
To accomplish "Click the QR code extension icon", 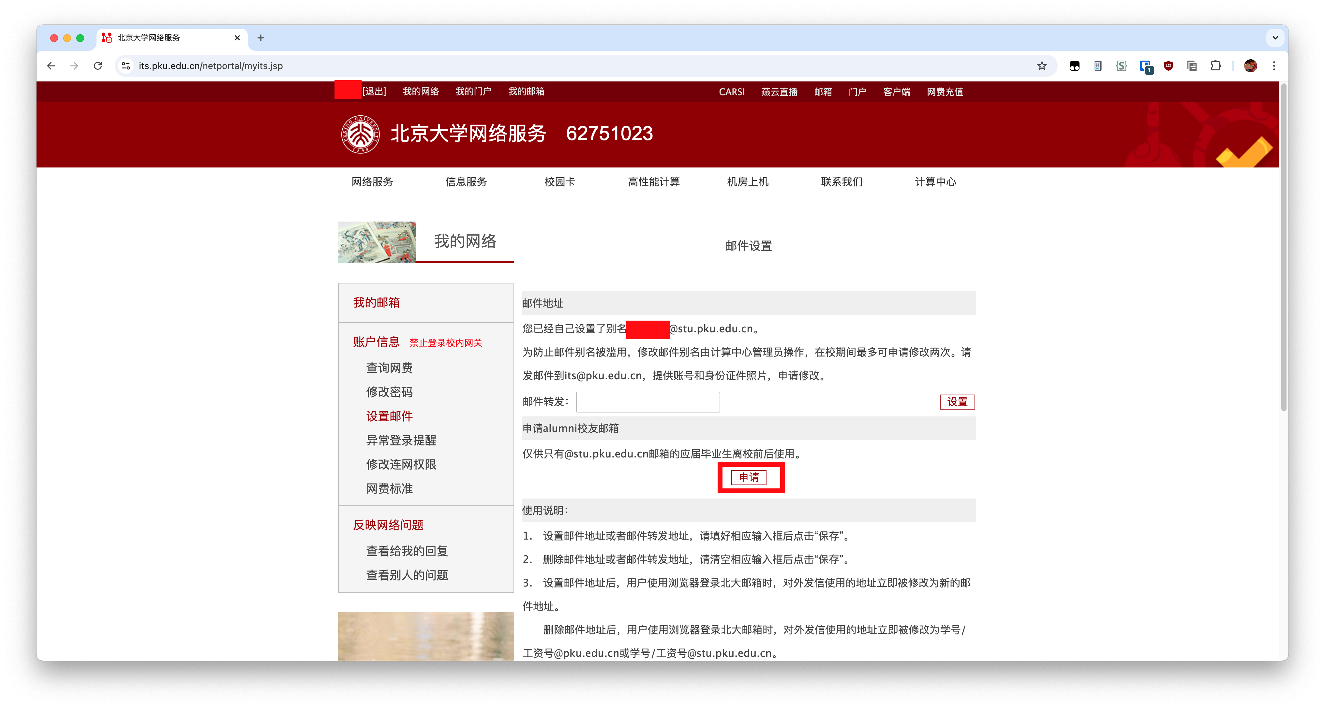I will (1098, 66).
